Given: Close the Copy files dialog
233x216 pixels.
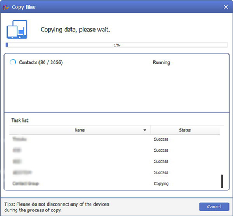Looking at the screenshot, I should point(226,7).
